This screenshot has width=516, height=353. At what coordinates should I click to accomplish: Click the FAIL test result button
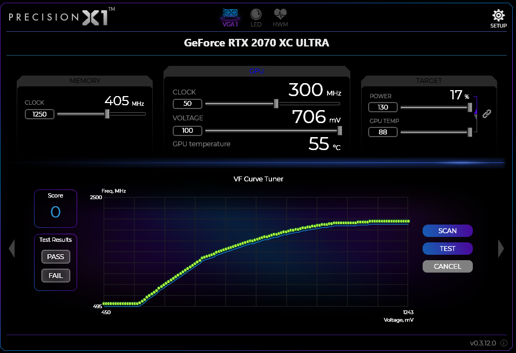click(56, 276)
